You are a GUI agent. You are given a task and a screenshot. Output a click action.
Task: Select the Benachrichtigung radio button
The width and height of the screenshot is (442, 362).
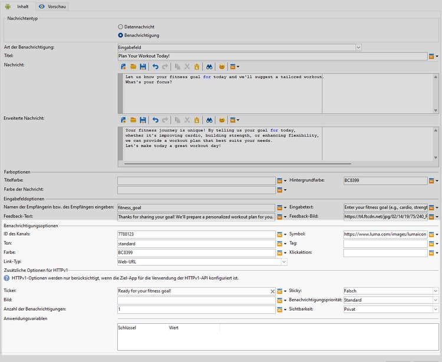121,35
